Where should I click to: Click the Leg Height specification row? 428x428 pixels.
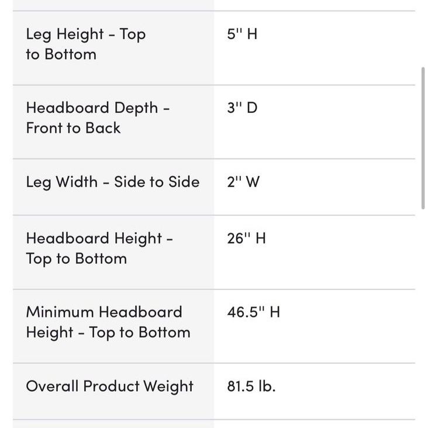(214, 48)
